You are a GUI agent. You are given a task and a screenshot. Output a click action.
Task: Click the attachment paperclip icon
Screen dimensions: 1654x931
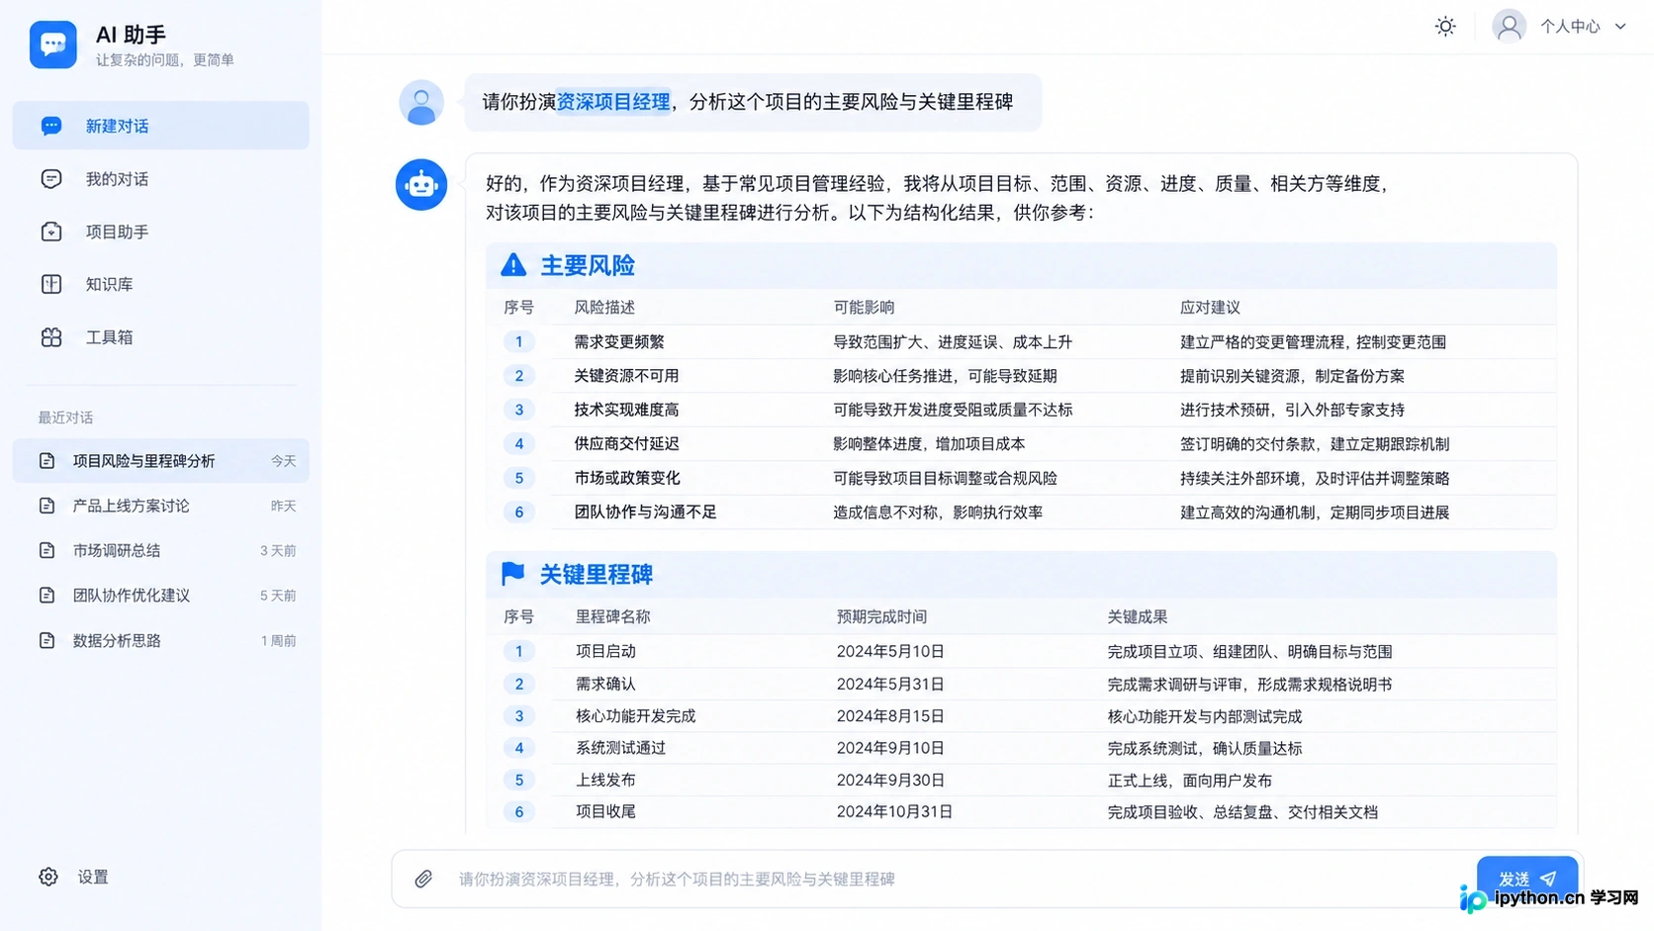pos(423,879)
